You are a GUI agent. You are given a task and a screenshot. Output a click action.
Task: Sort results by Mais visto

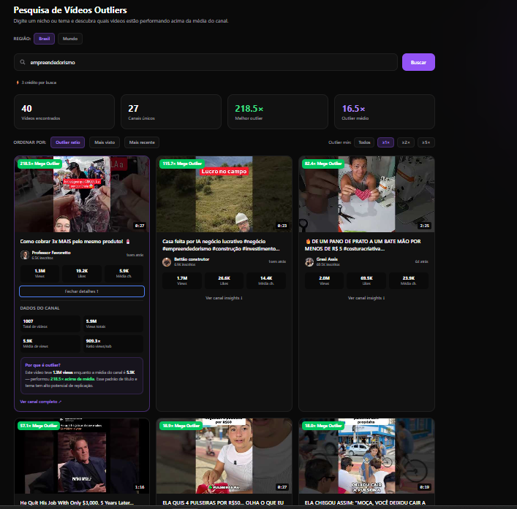(105, 142)
